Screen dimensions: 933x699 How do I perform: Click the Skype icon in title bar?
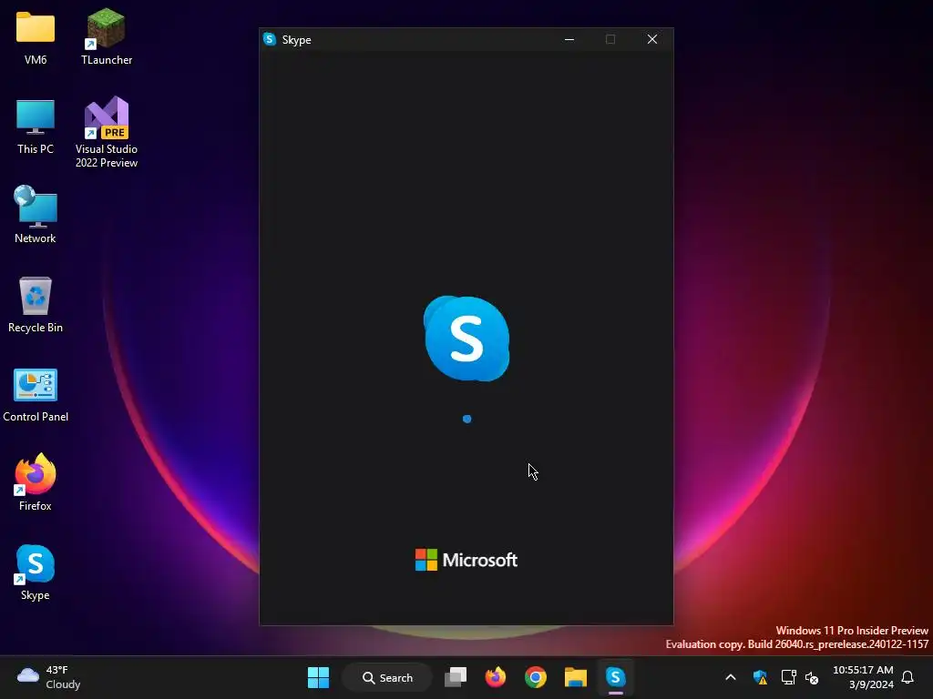coord(270,39)
